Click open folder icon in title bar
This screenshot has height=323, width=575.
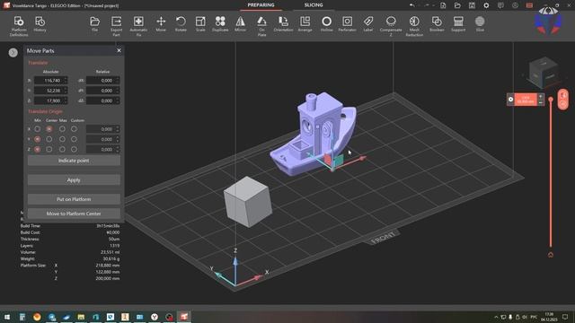coord(457,5)
